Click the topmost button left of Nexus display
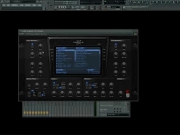180x135 pixels. (52, 49)
